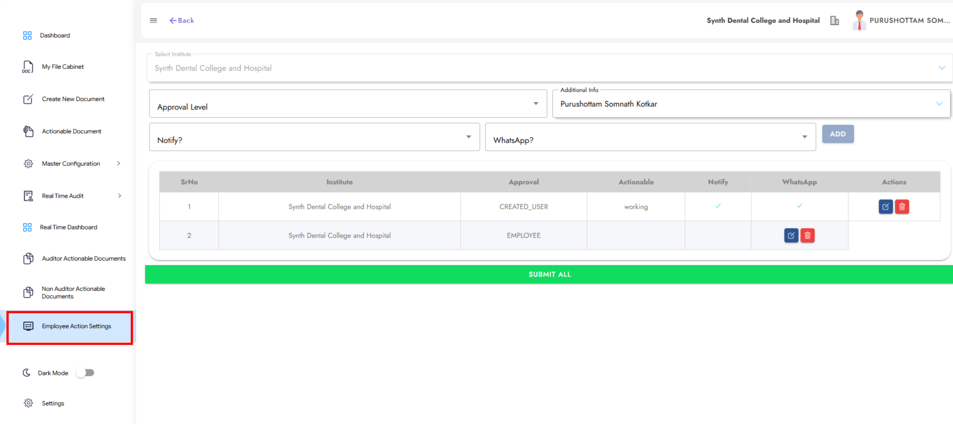Click the Actionable column header

[x=636, y=182]
